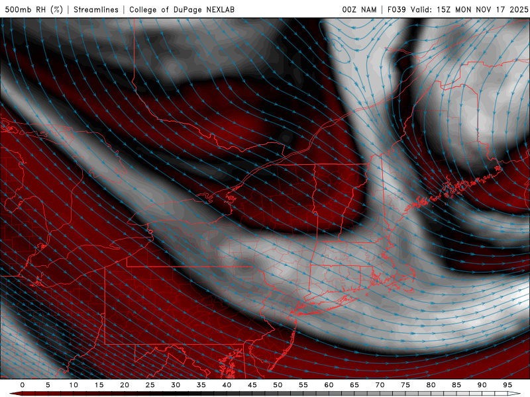Click the legend value "60"
530x397 pixels.
(329, 385)
